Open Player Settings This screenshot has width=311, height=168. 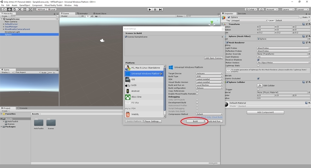click(152, 121)
